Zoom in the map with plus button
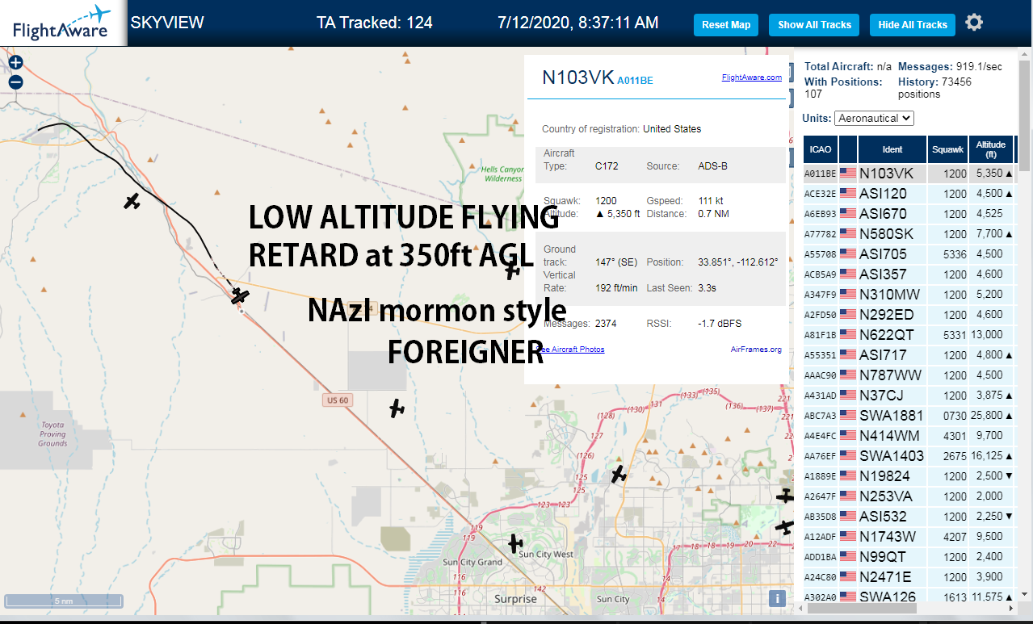 15,62
